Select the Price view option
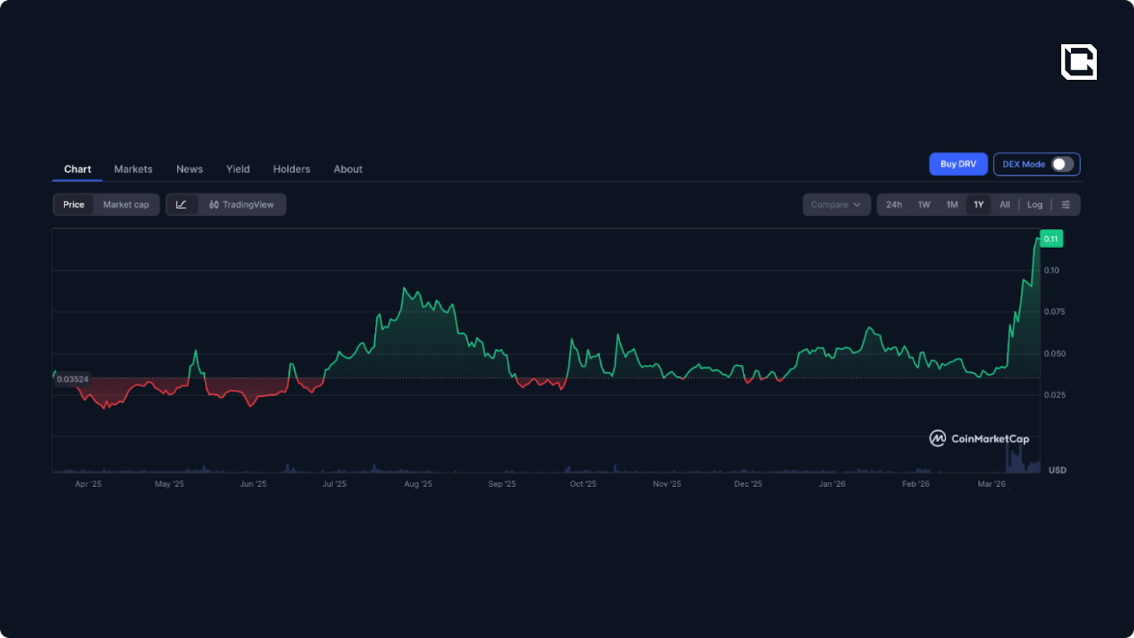The image size is (1134, 638). (74, 205)
